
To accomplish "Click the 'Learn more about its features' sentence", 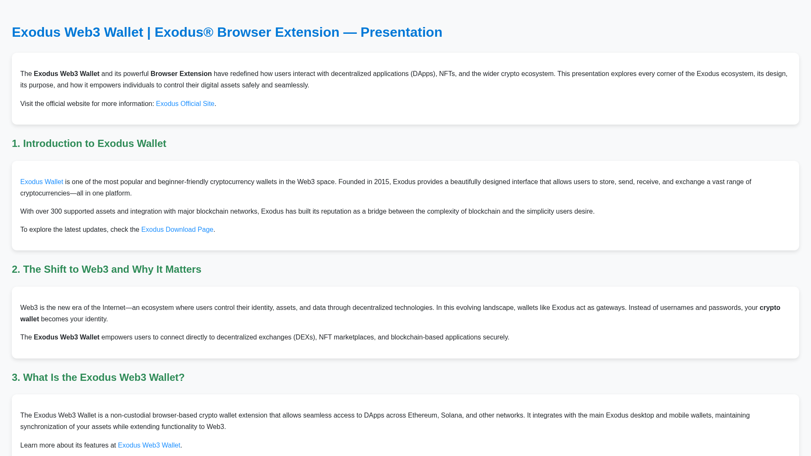I will click(101, 445).
